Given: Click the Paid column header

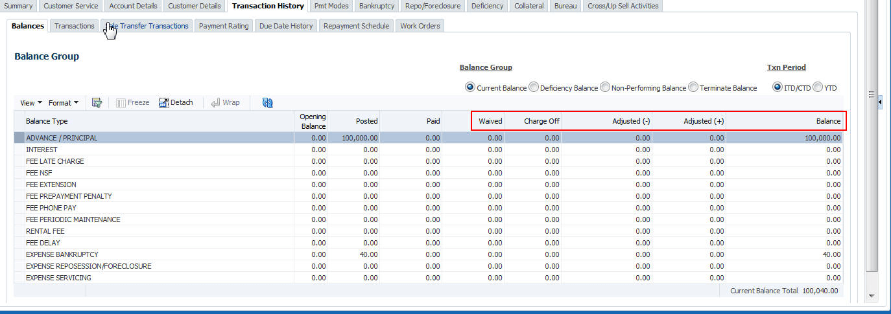Looking at the screenshot, I should click(x=411, y=121).
